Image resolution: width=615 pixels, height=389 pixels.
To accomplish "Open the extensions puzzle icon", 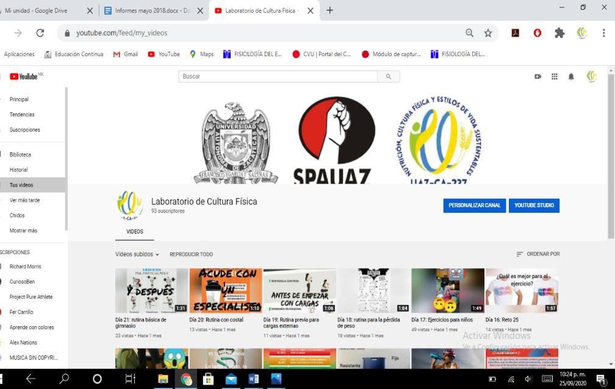I will tap(559, 33).
